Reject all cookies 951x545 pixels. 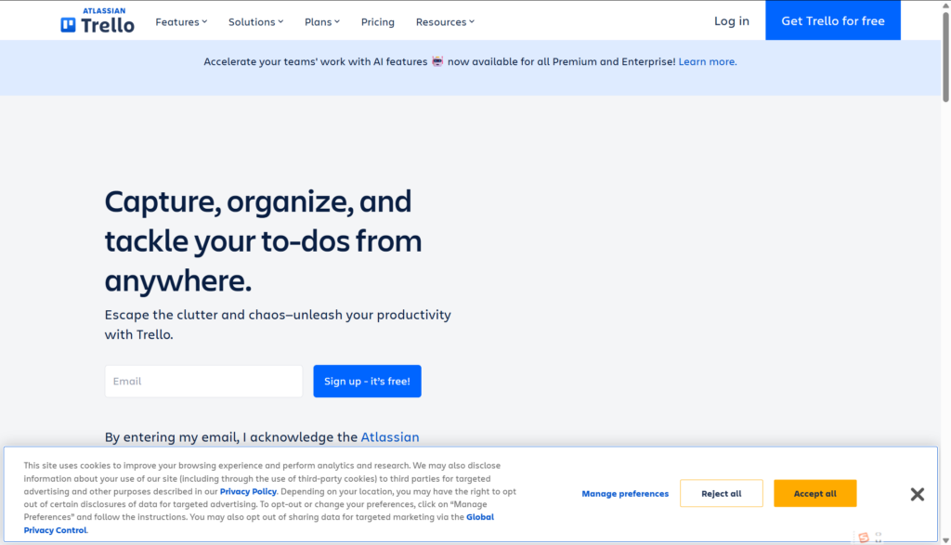(721, 493)
